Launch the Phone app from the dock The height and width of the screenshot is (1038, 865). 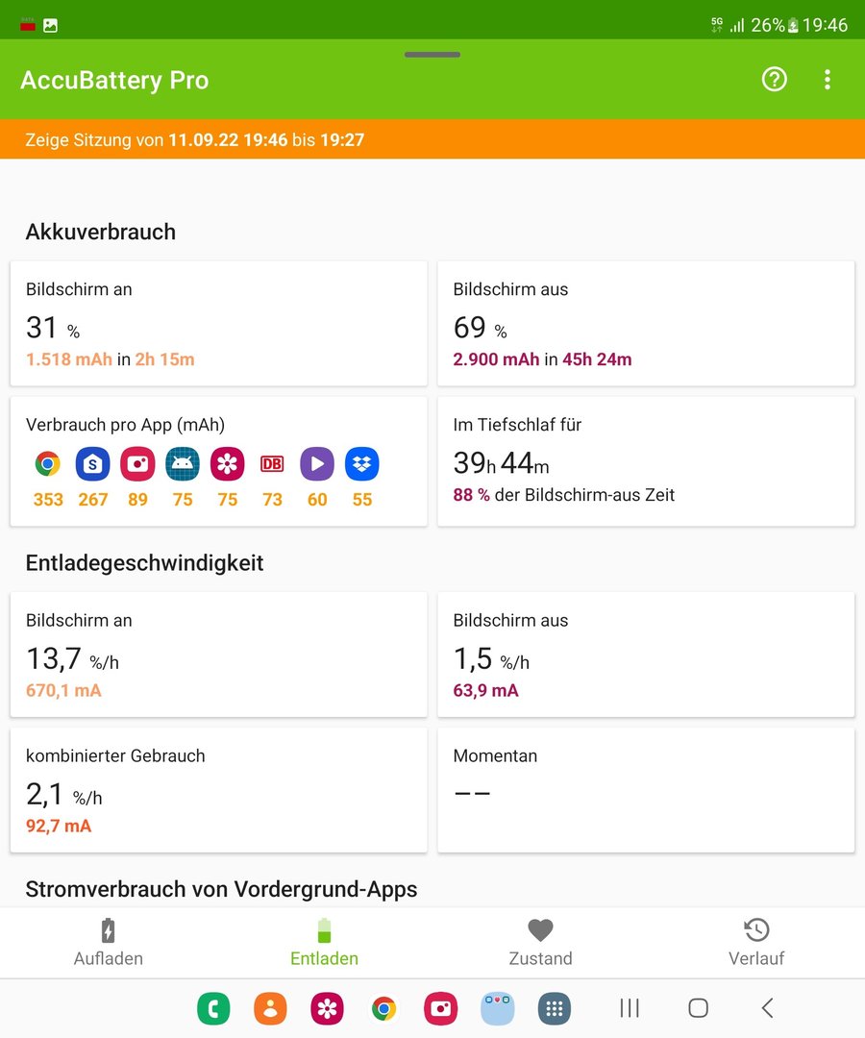tap(213, 1008)
